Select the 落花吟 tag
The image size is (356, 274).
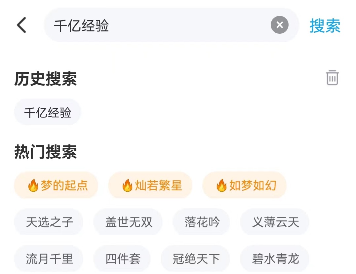point(202,222)
